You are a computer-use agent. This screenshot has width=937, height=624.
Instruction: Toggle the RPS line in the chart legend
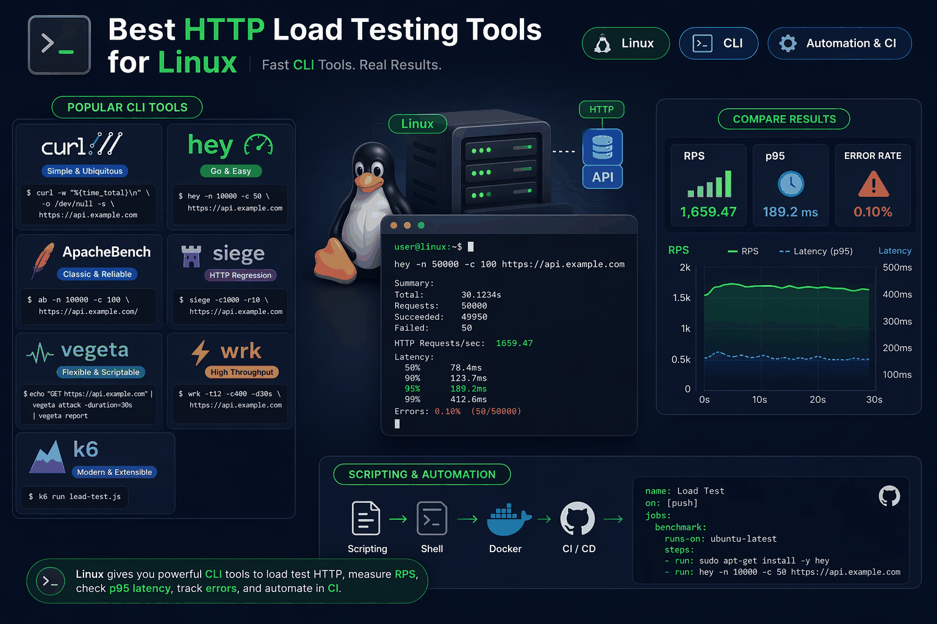coord(743,250)
